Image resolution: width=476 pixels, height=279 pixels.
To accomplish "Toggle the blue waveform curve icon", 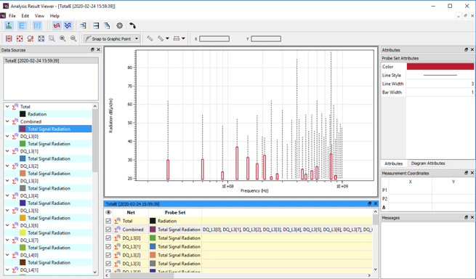I will click(68, 26).
